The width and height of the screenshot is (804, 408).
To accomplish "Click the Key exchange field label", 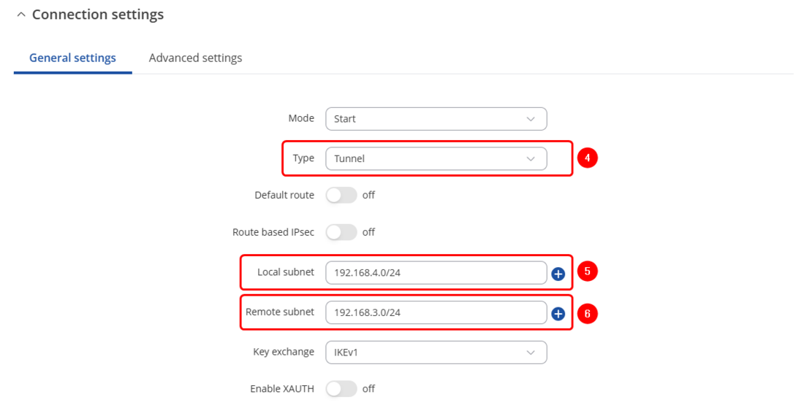I will [283, 352].
